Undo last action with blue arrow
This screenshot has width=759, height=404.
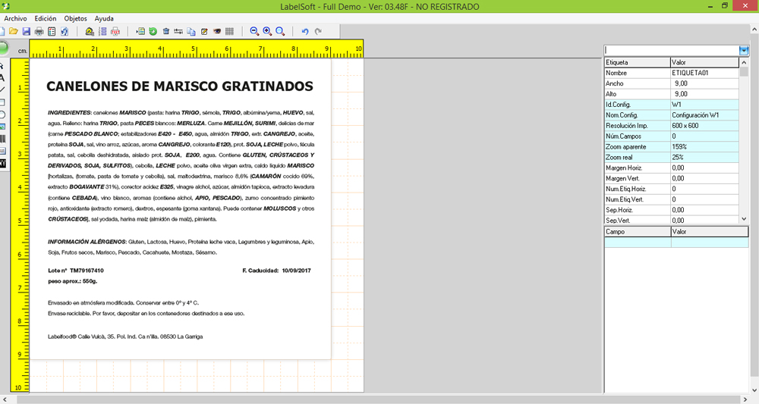tap(305, 31)
